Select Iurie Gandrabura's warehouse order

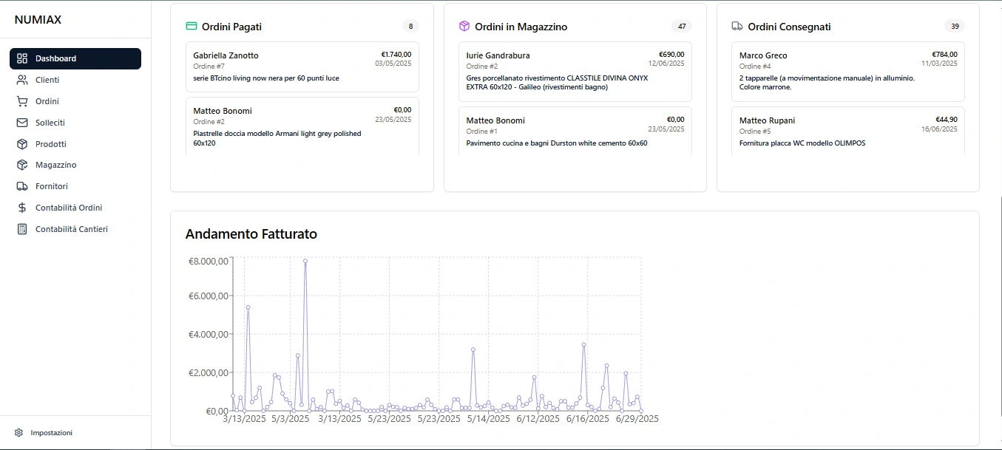(575, 71)
